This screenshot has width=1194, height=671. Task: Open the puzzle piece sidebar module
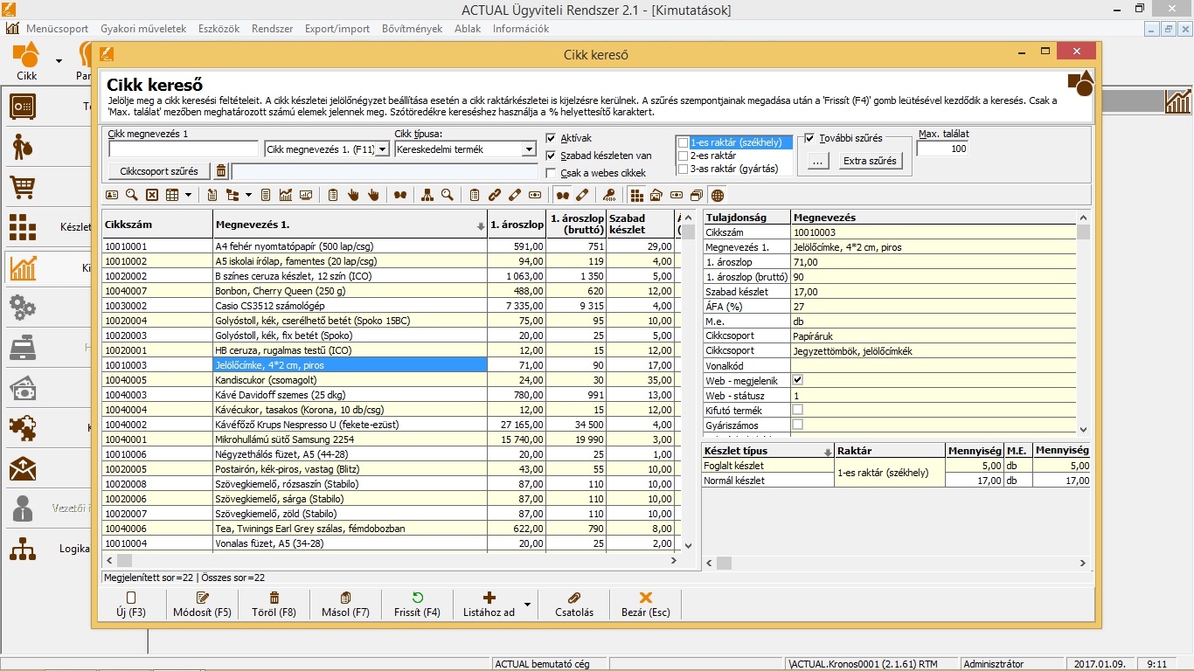(23, 428)
